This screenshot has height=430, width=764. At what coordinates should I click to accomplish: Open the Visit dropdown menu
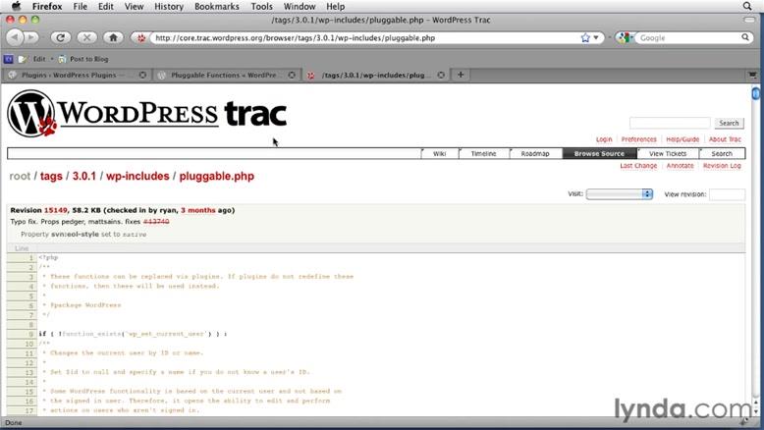619,194
